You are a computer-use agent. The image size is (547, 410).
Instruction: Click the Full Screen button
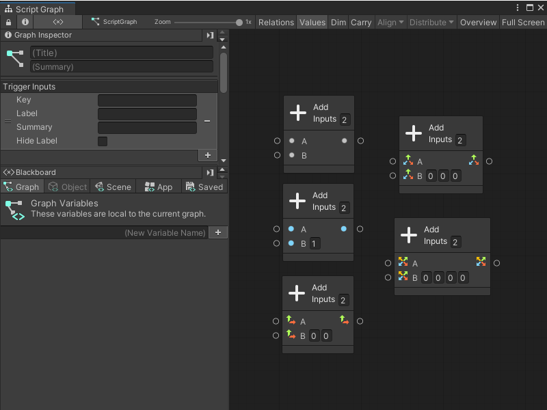(x=523, y=22)
